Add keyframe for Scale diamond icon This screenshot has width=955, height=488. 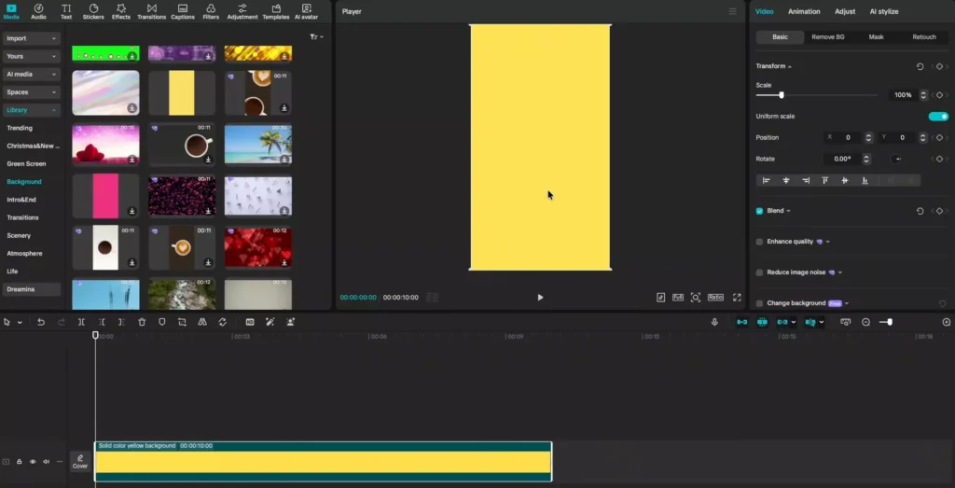[x=940, y=95]
